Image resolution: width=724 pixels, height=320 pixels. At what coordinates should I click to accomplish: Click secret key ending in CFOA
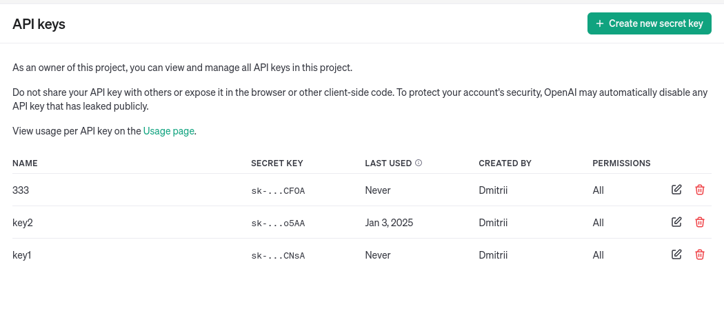tap(278, 191)
